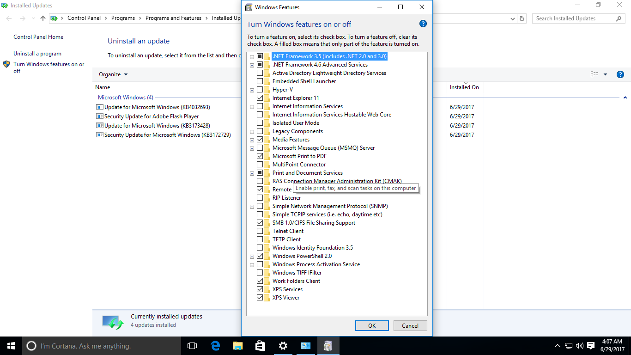This screenshot has width=631, height=355.
Task: Open the Organize dropdown menu
Action: tap(113, 74)
